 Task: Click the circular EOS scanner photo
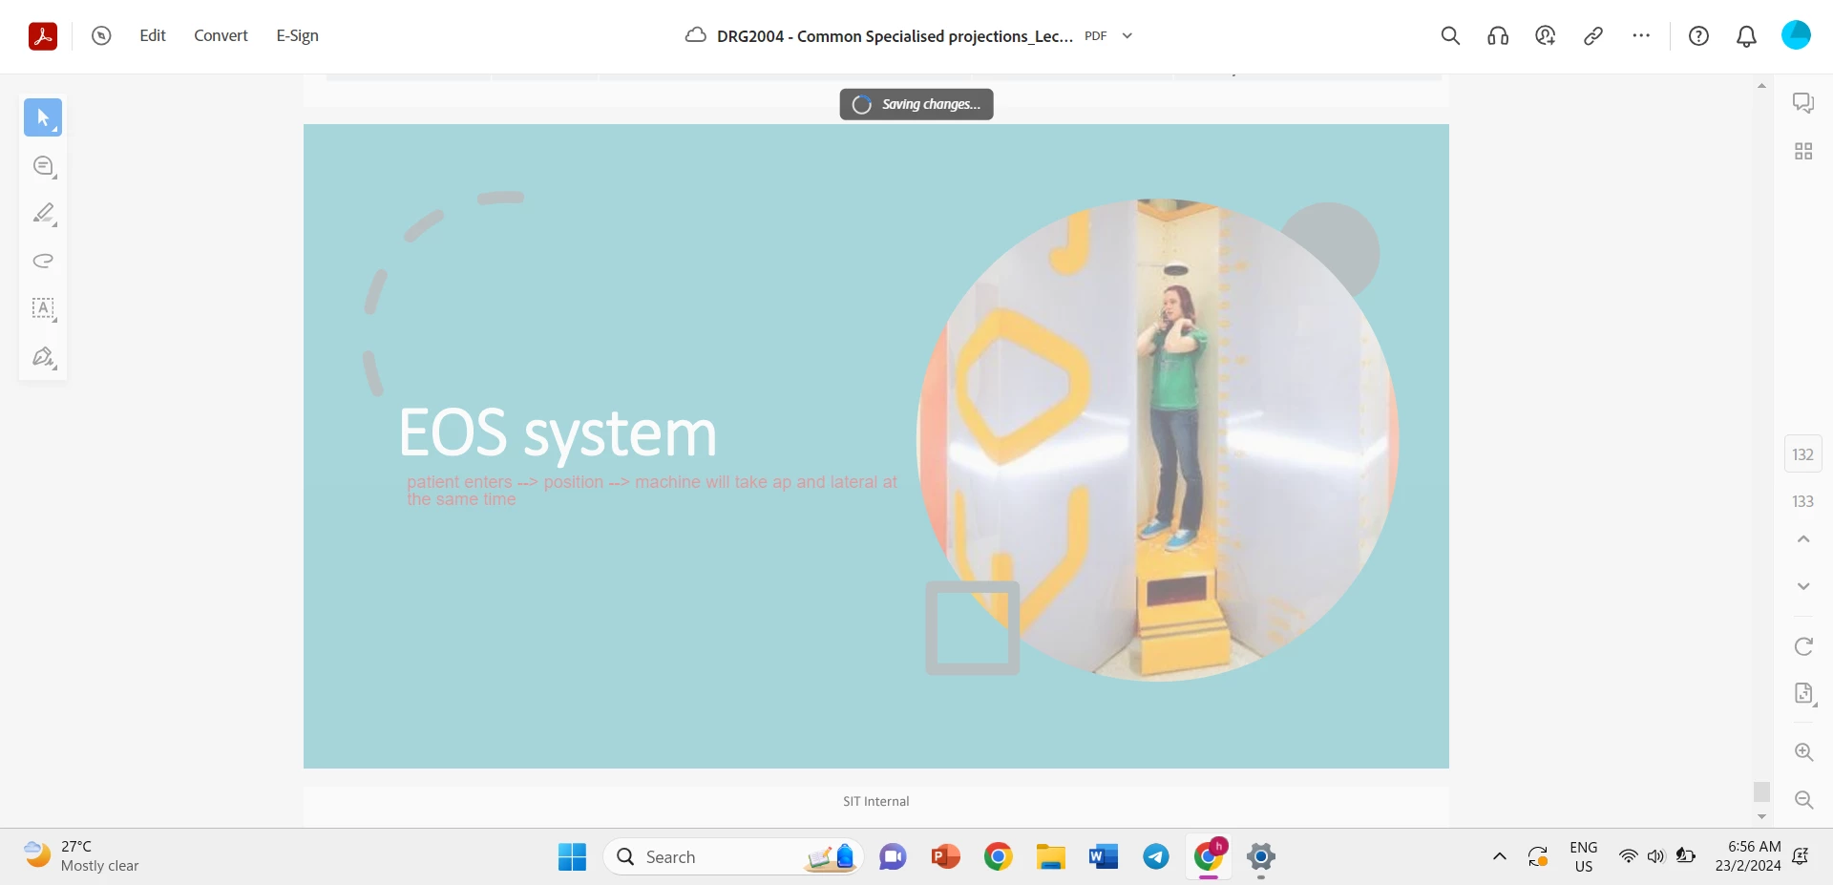tap(1157, 440)
